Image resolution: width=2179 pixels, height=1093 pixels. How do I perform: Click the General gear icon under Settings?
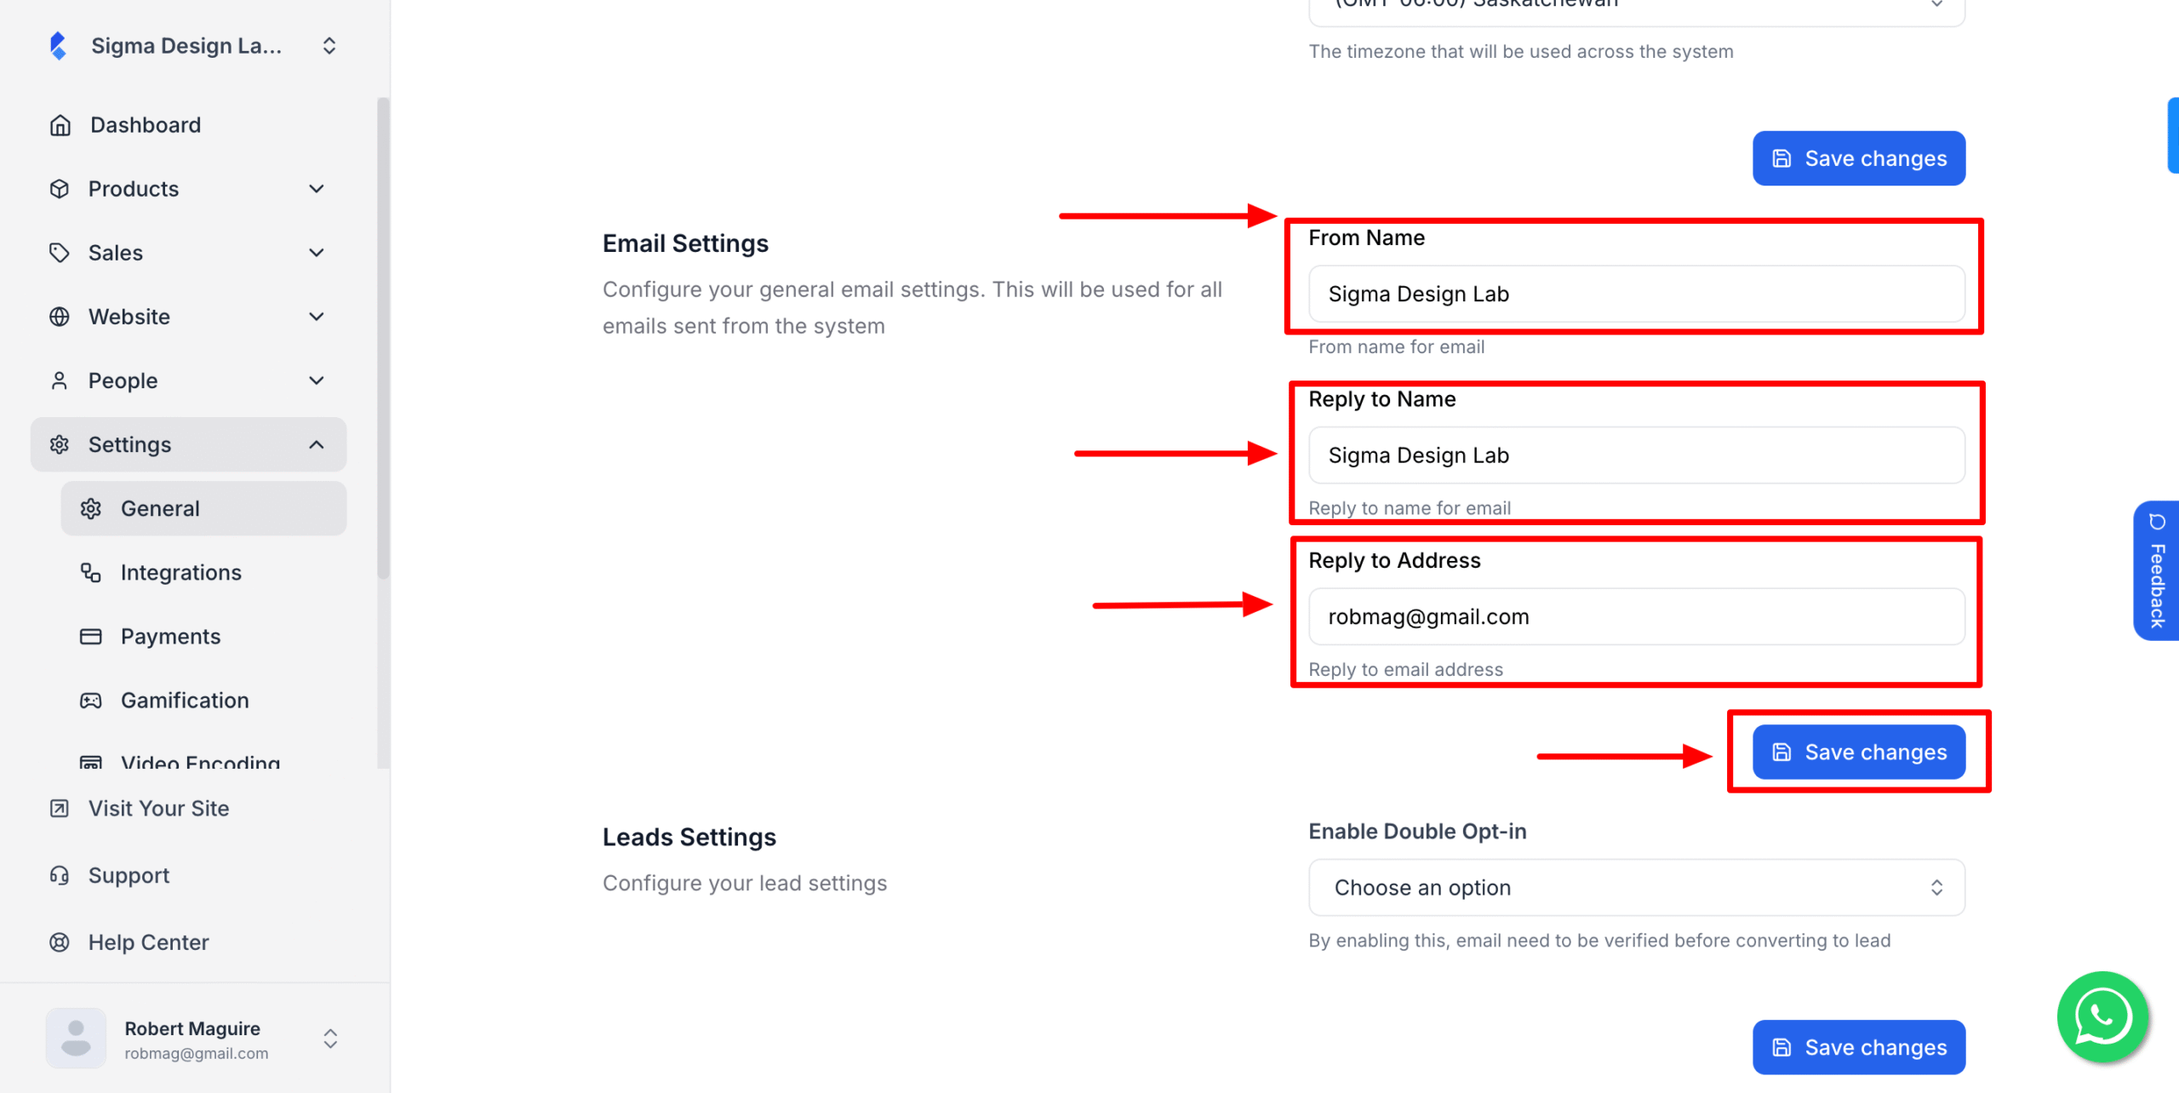click(x=91, y=508)
